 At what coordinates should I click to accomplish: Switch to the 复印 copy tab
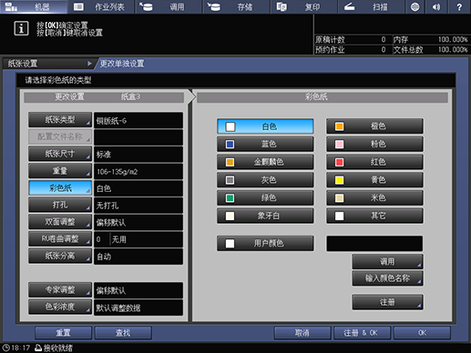[x=304, y=6]
